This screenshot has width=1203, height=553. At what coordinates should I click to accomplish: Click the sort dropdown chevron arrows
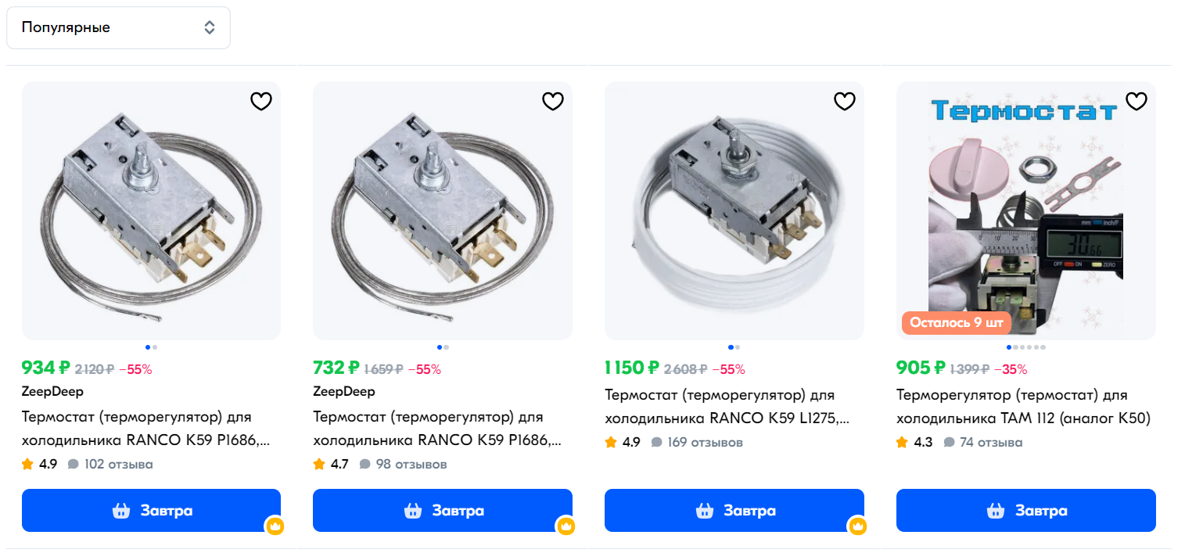pos(210,28)
